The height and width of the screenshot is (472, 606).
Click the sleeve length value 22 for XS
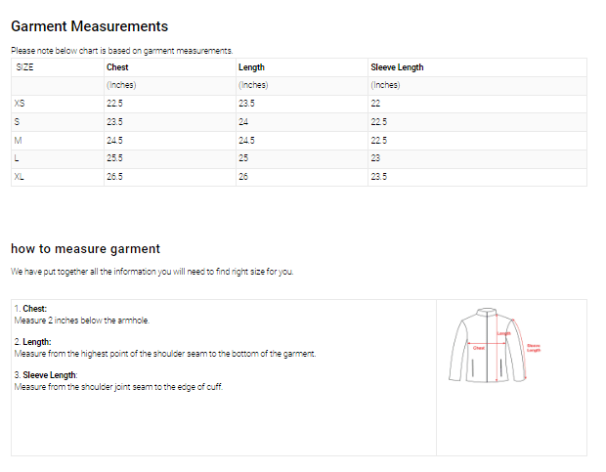pos(375,104)
